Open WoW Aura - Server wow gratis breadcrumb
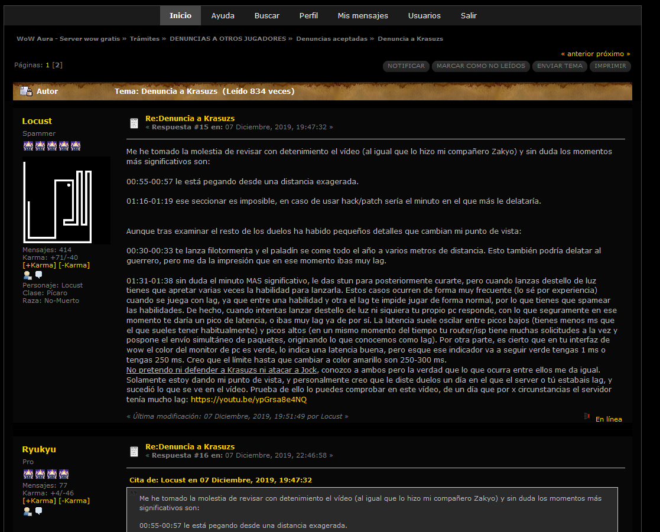The image size is (660, 532). point(68,39)
